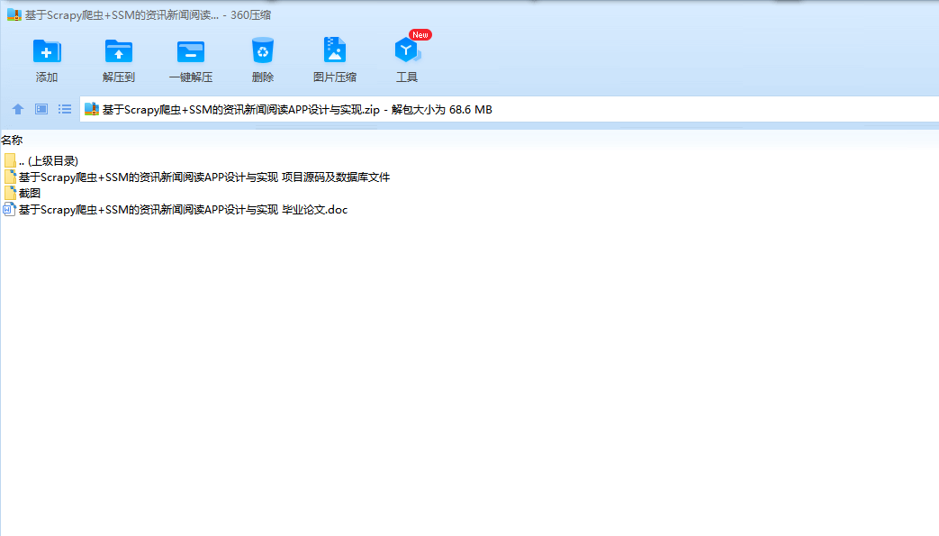
Task: Click the archive path address field
Action: pyautogui.click(x=509, y=109)
